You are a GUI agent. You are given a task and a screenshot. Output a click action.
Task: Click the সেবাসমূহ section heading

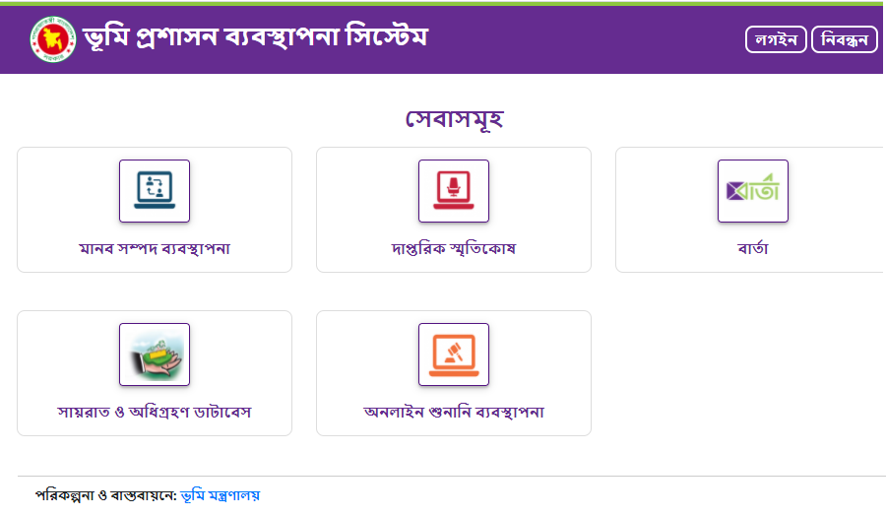pos(454,119)
